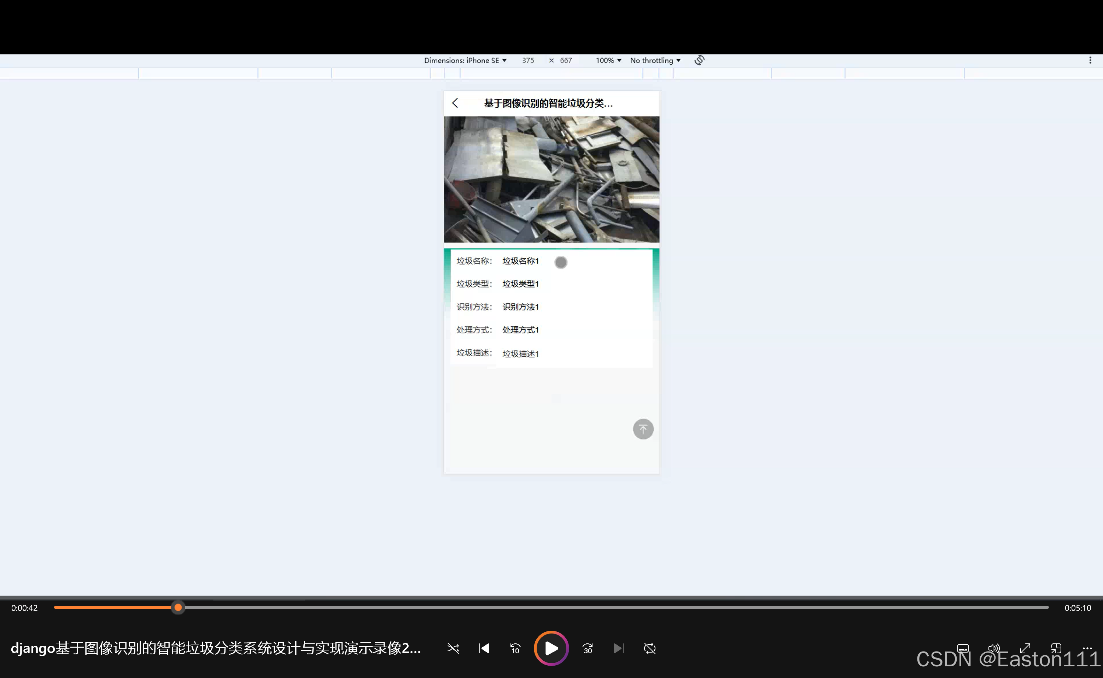The width and height of the screenshot is (1103, 678).
Task: Click the label 识别方法:
Action: pyautogui.click(x=474, y=307)
